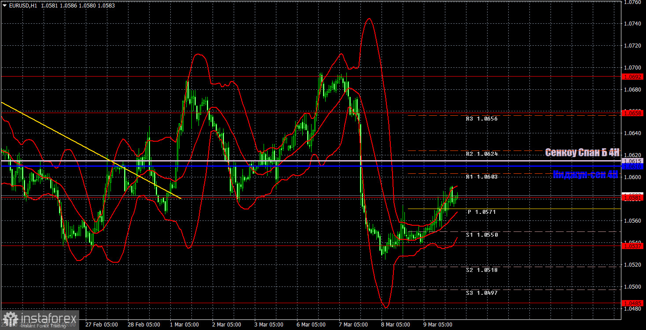Click the 1.0760 price axis label
Viewport: 646px width, 330px height.
coord(632,2)
